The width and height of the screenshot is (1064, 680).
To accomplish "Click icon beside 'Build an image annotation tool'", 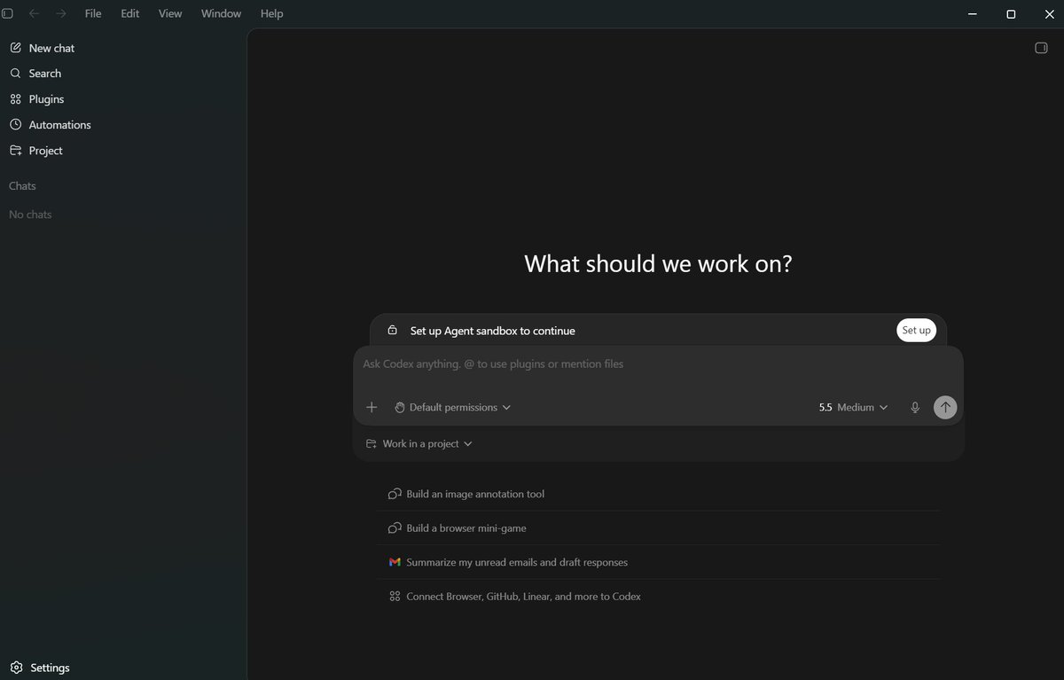I will 395,494.
